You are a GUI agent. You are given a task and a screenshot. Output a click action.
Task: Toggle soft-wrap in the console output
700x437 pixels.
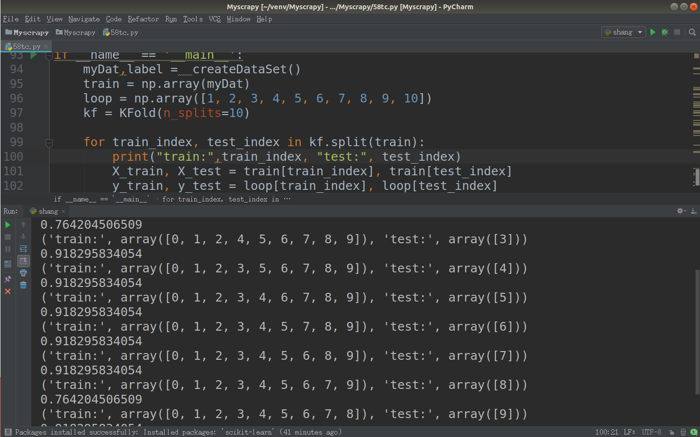point(23,249)
